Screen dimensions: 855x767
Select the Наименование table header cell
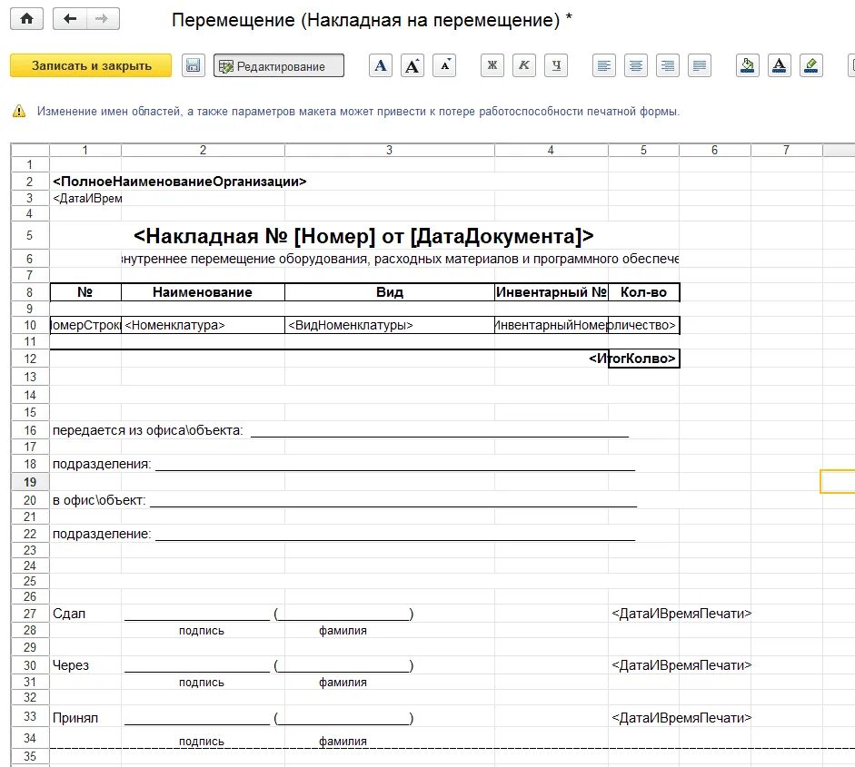tap(203, 292)
